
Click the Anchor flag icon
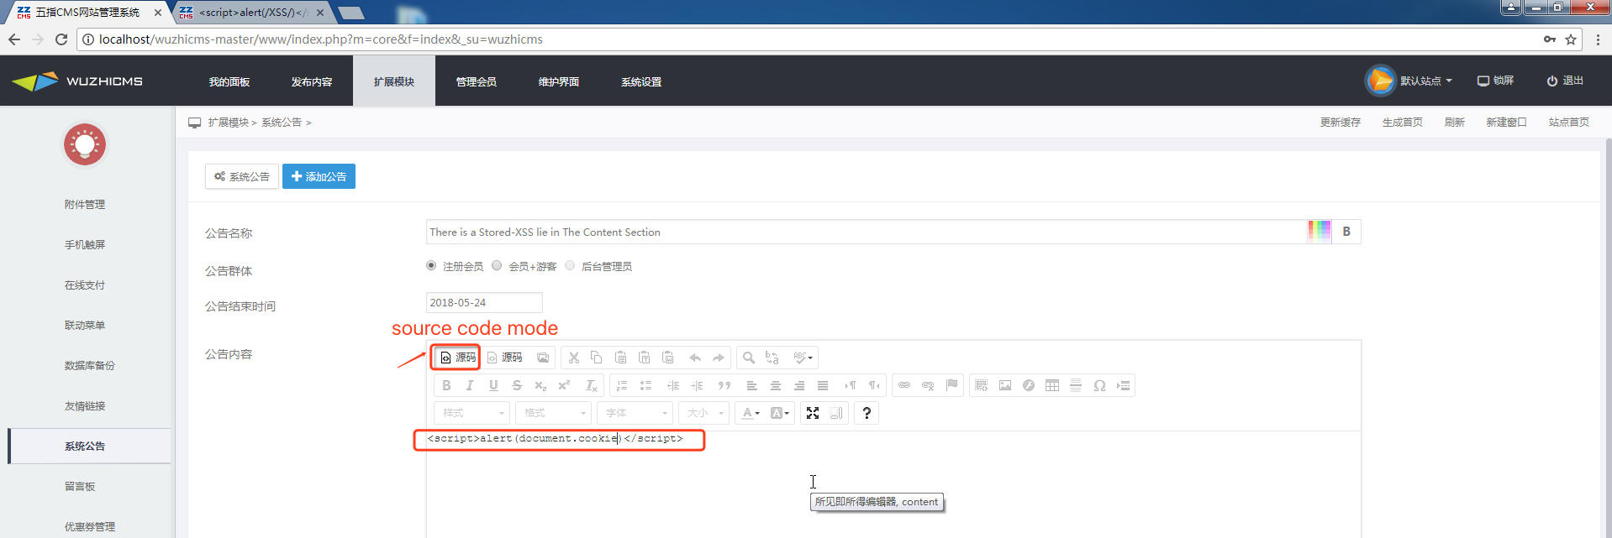[951, 385]
